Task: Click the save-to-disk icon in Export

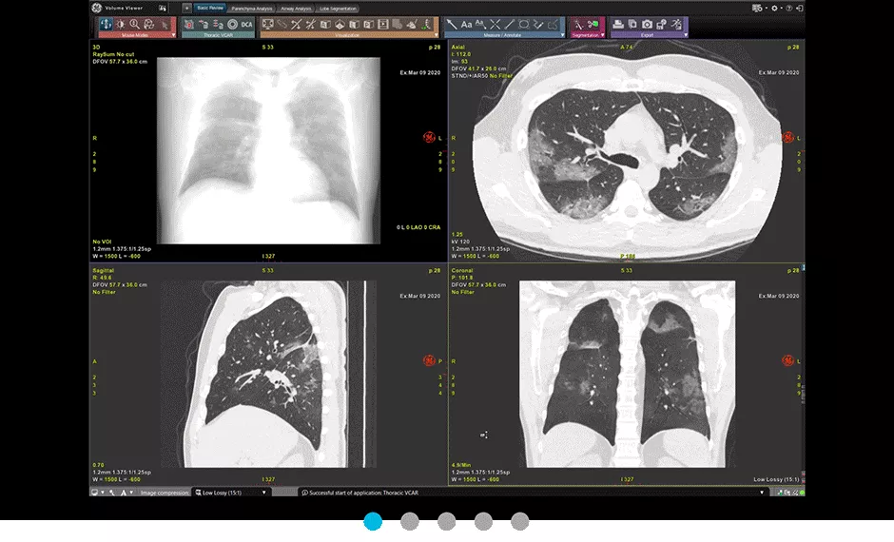Action: click(661, 24)
